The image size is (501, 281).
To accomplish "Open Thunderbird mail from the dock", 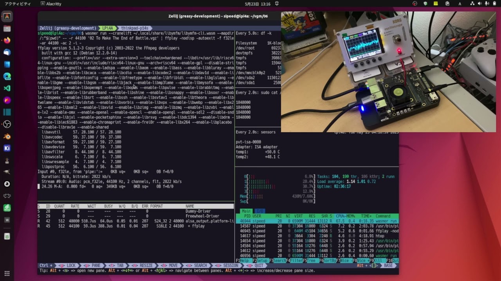I will tap(7, 52).
